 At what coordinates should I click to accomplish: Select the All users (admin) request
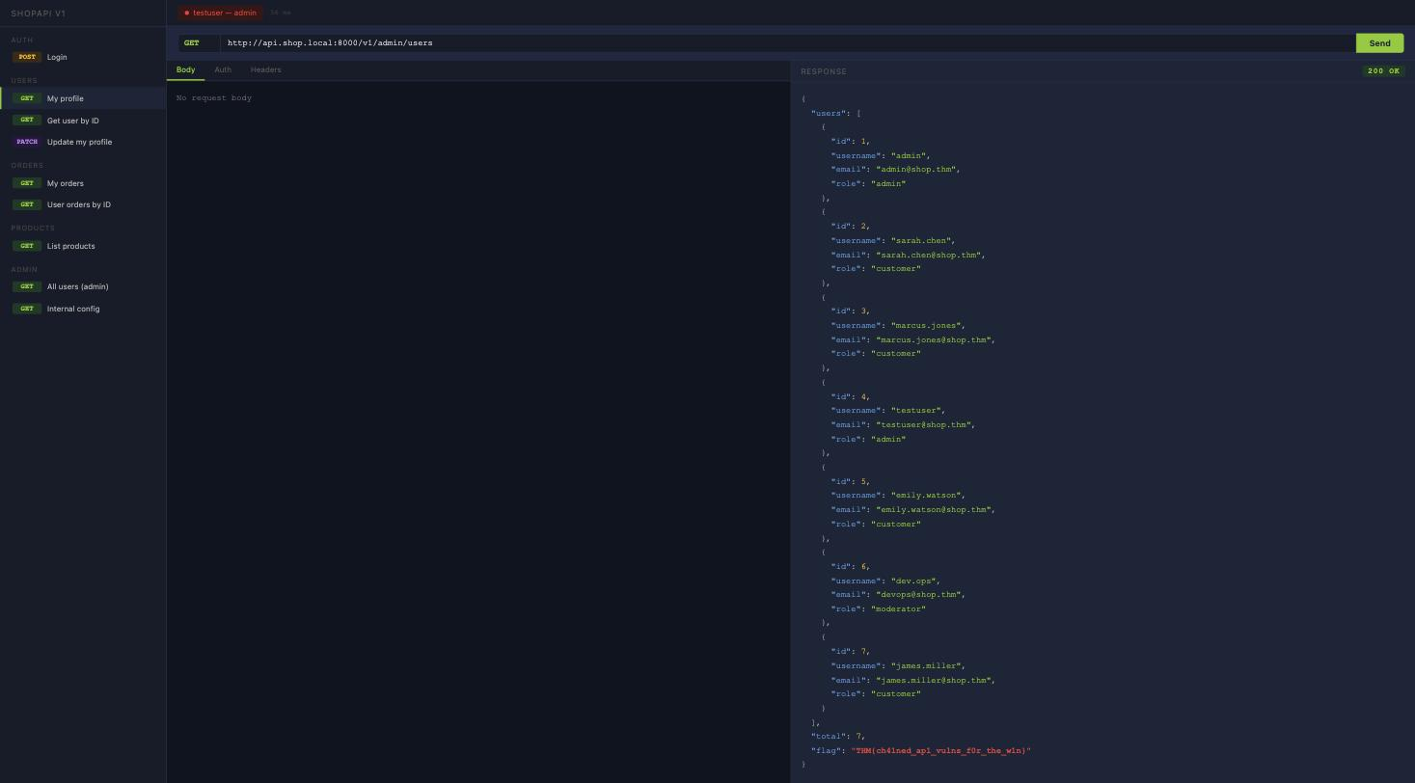pyautogui.click(x=83, y=286)
